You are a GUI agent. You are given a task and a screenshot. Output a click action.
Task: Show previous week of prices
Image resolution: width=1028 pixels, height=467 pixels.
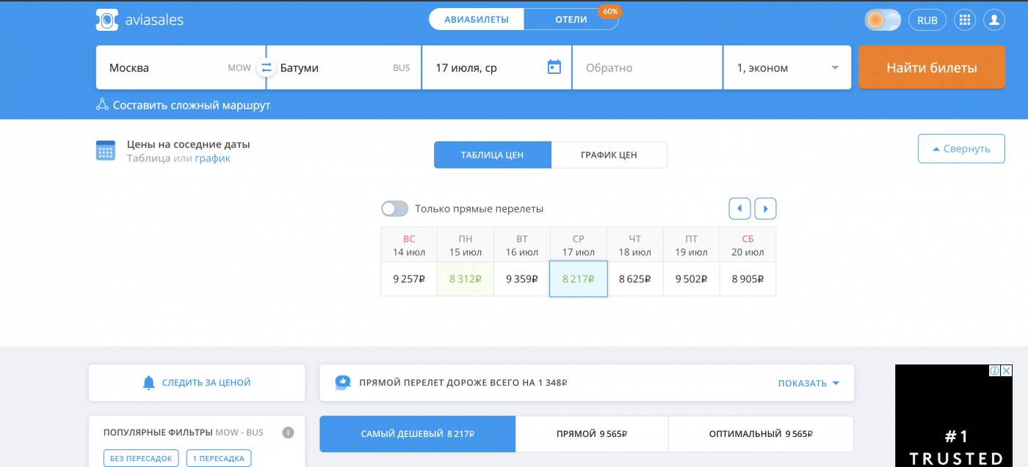(x=739, y=209)
